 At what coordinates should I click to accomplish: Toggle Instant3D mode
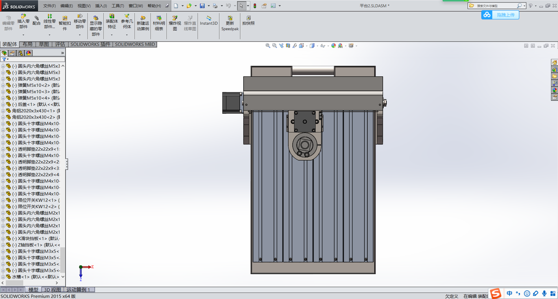click(x=209, y=20)
